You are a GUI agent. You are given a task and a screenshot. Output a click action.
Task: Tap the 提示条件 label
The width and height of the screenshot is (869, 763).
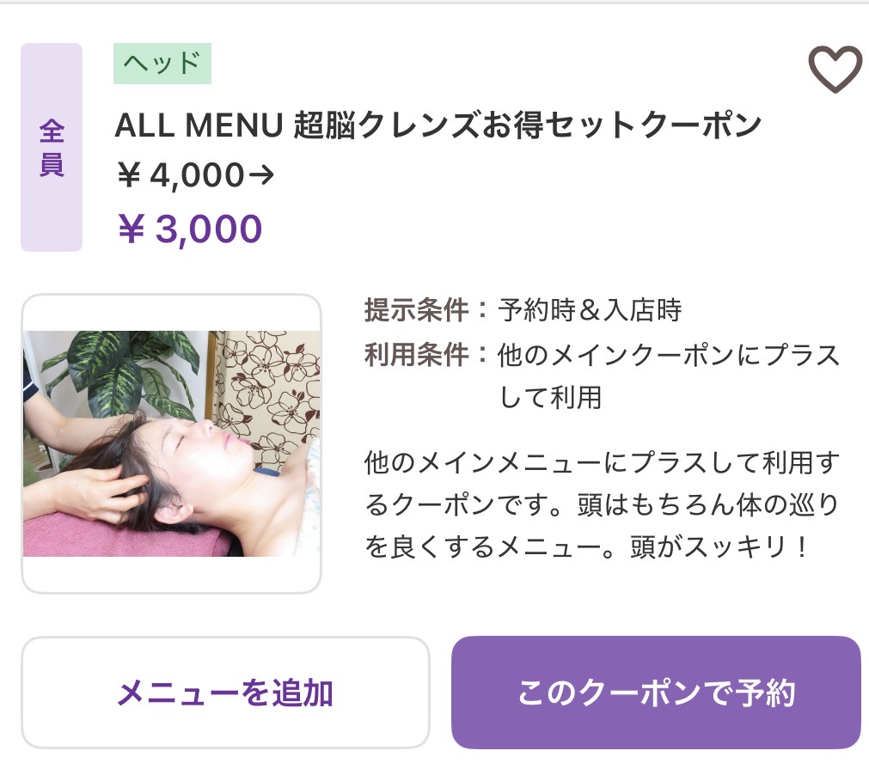[419, 309]
